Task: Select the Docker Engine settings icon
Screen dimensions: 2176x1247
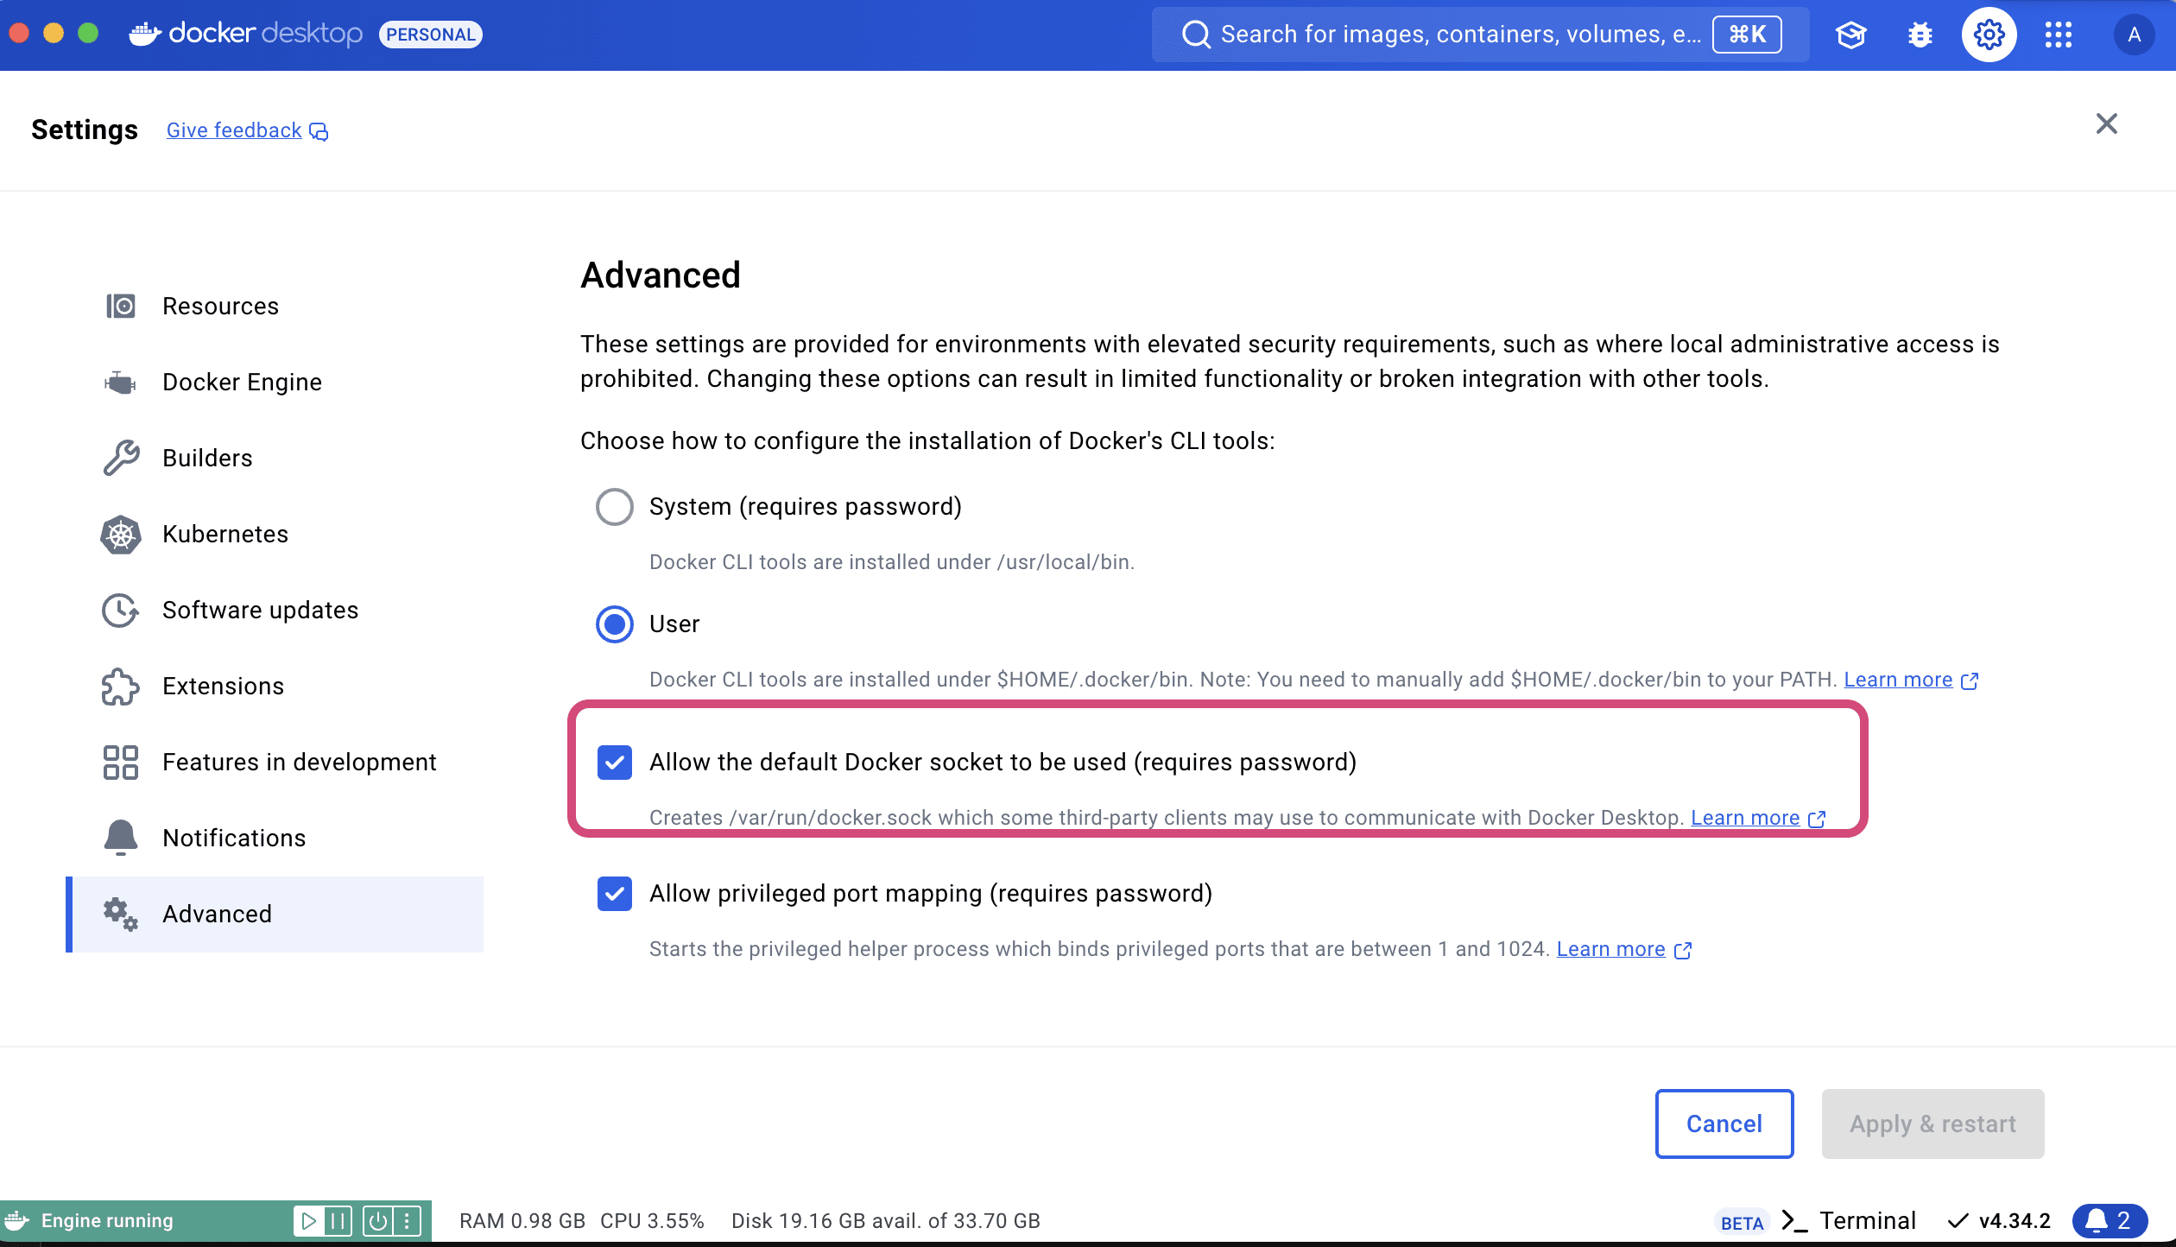Action: [x=120, y=382]
